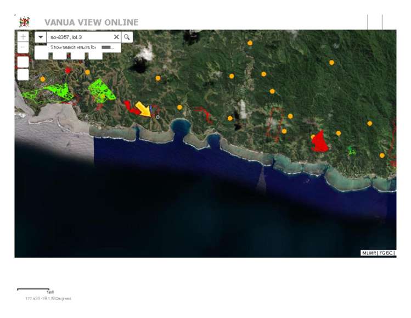Click the coordinates readout in degrees

tap(48, 298)
